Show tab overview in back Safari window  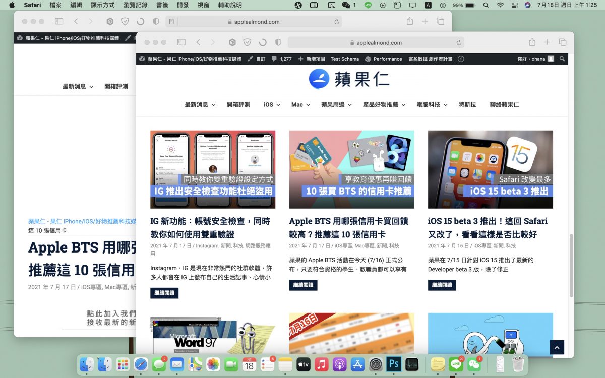[x=441, y=21]
